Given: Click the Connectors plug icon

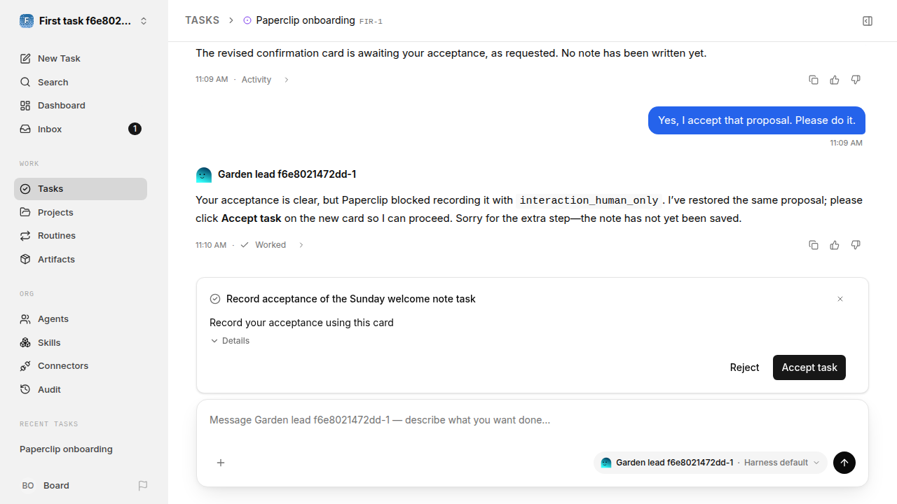Looking at the screenshot, I should coord(25,366).
